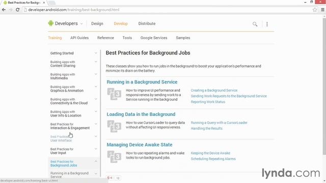Image resolution: width=326 pixels, height=183 pixels.
Task: Click the browser back arrow icon
Action: click(4, 10)
